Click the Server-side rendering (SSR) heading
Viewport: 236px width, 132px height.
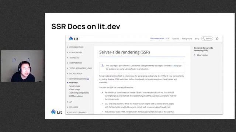[x=125, y=52]
